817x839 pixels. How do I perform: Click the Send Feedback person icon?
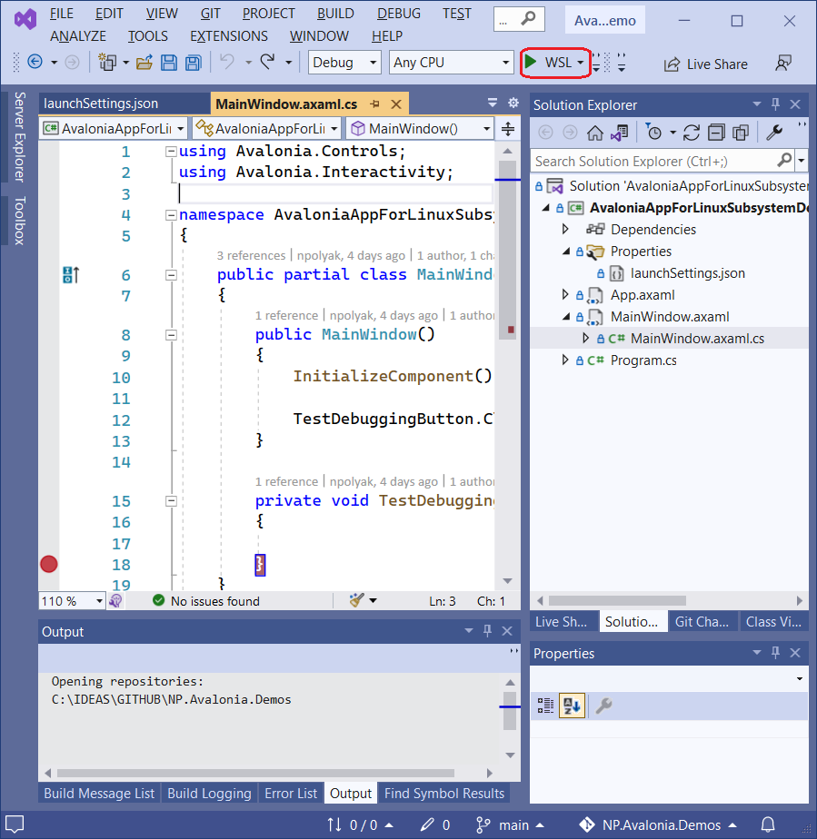click(x=783, y=64)
